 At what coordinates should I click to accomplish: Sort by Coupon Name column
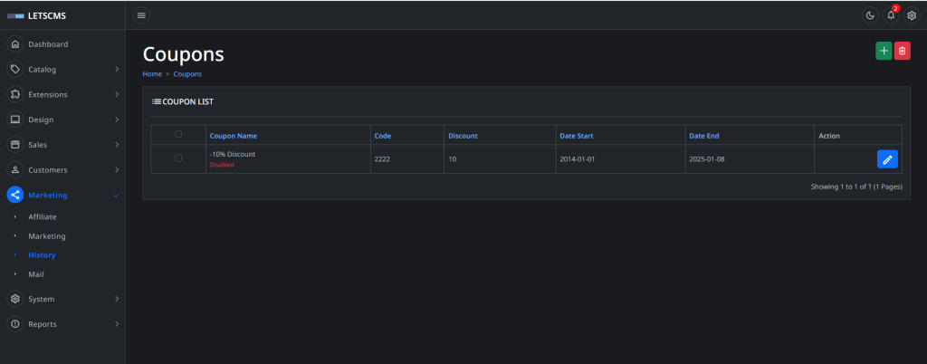coord(234,136)
